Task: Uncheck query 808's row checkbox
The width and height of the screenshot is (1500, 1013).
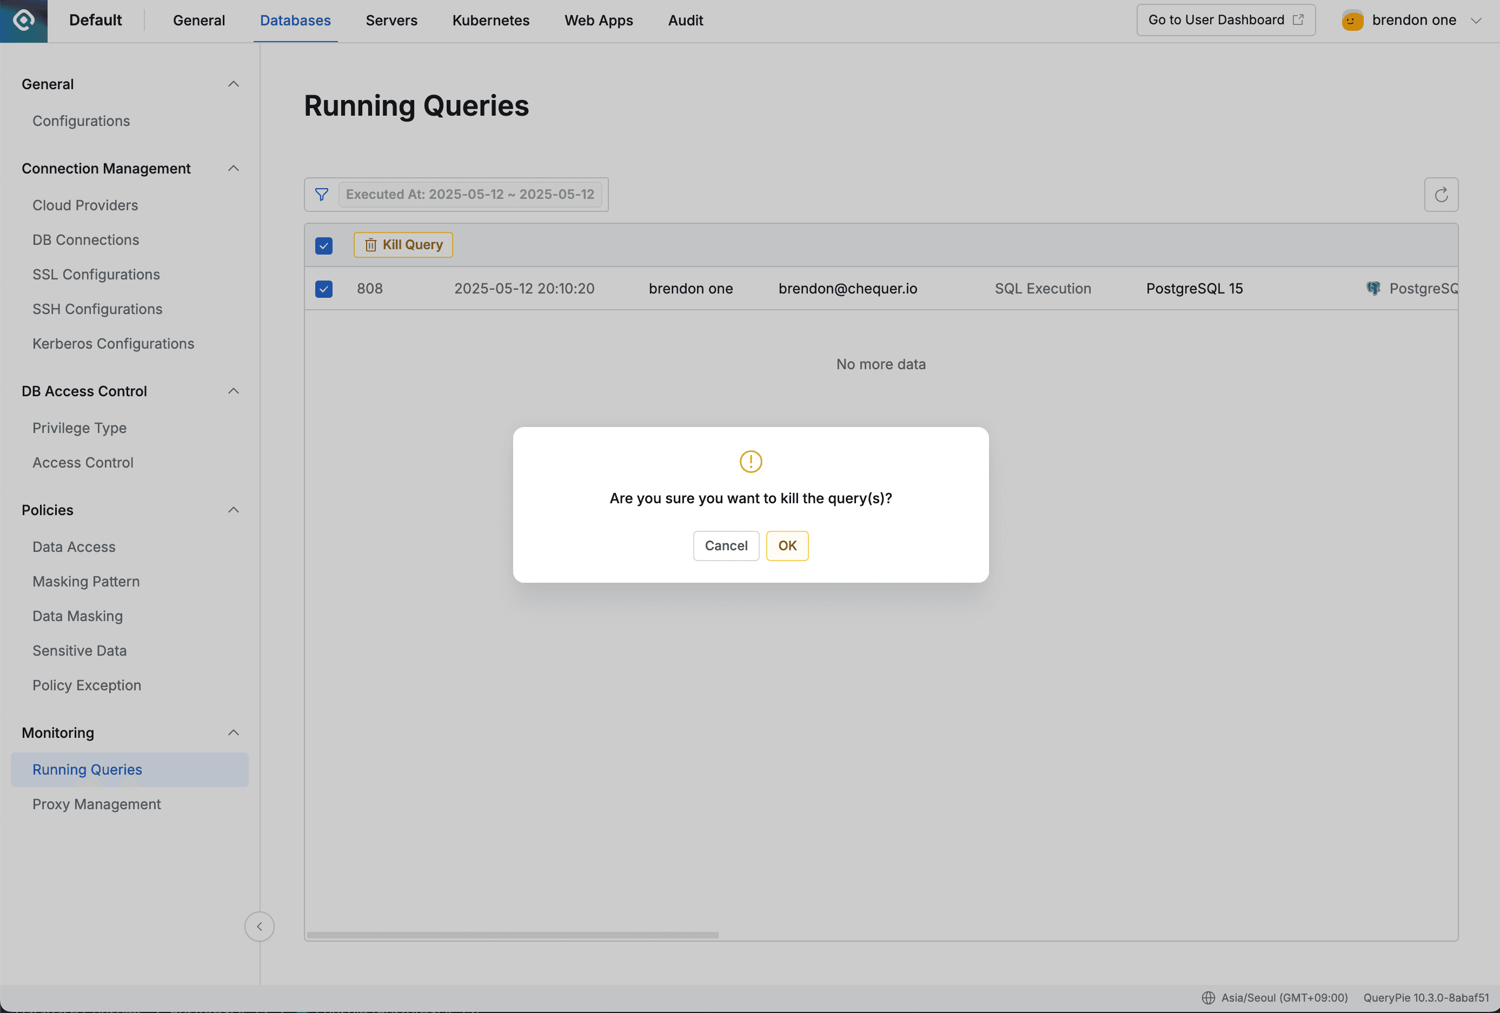Action: click(x=323, y=289)
